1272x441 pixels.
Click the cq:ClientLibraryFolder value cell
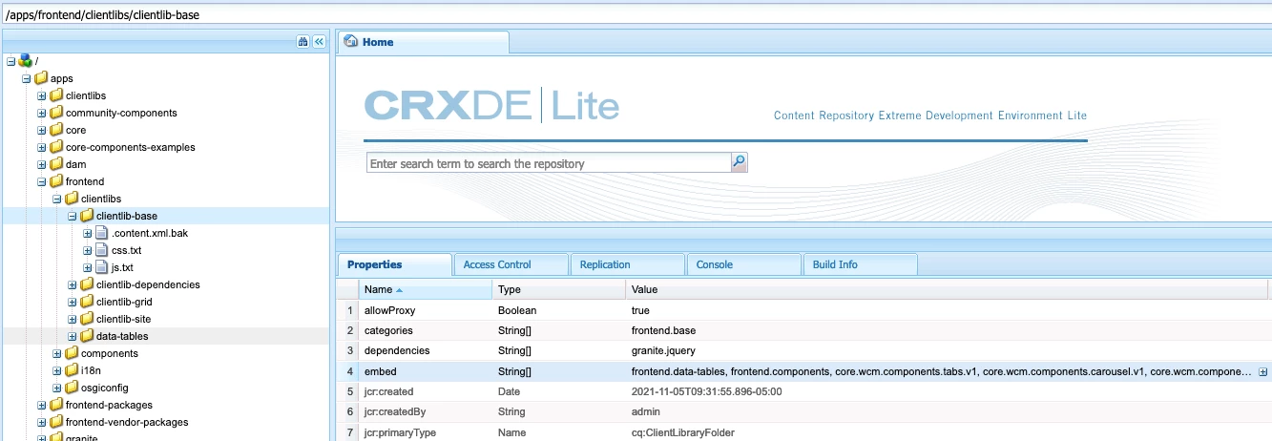click(682, 431)
